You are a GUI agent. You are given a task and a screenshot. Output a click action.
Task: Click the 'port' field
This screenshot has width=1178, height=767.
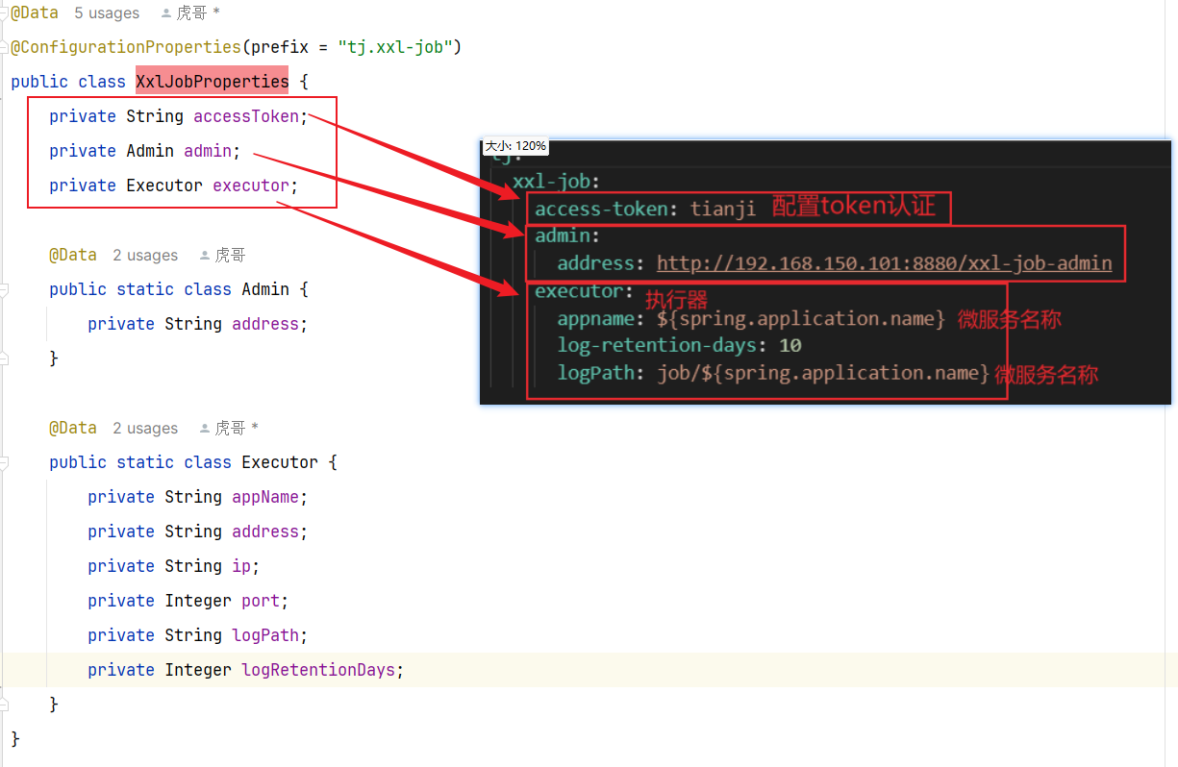pos(261,601)
